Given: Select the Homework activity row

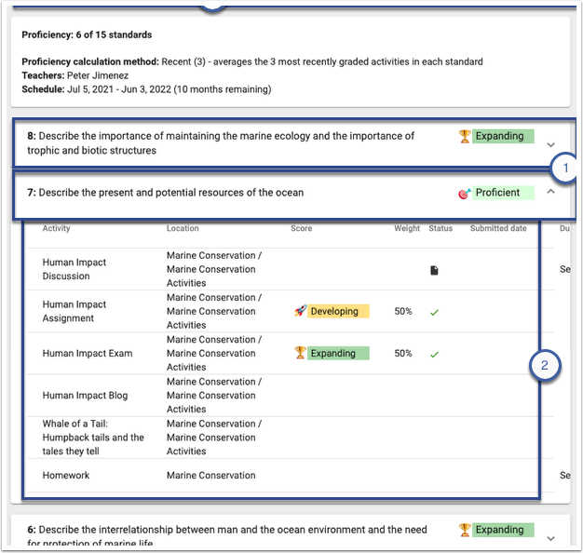Looking at the screenshot, I should pos(68,476).
